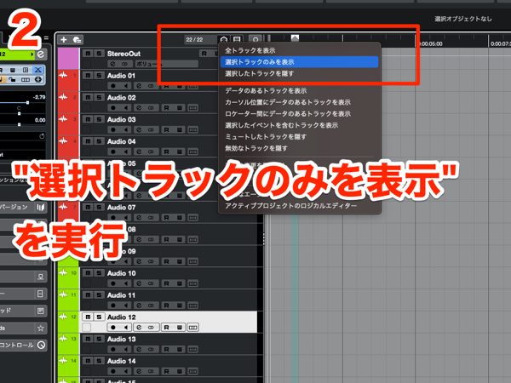Click the track visibility filter icon next to 22 / 22
Image resolution: width=511 pixels, height=383 pixels.
pyautogui.click(x=223, y=40)
